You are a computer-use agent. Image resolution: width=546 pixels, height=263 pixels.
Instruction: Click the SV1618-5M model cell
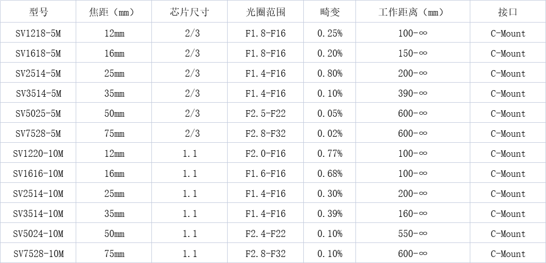tap(38, 53)
